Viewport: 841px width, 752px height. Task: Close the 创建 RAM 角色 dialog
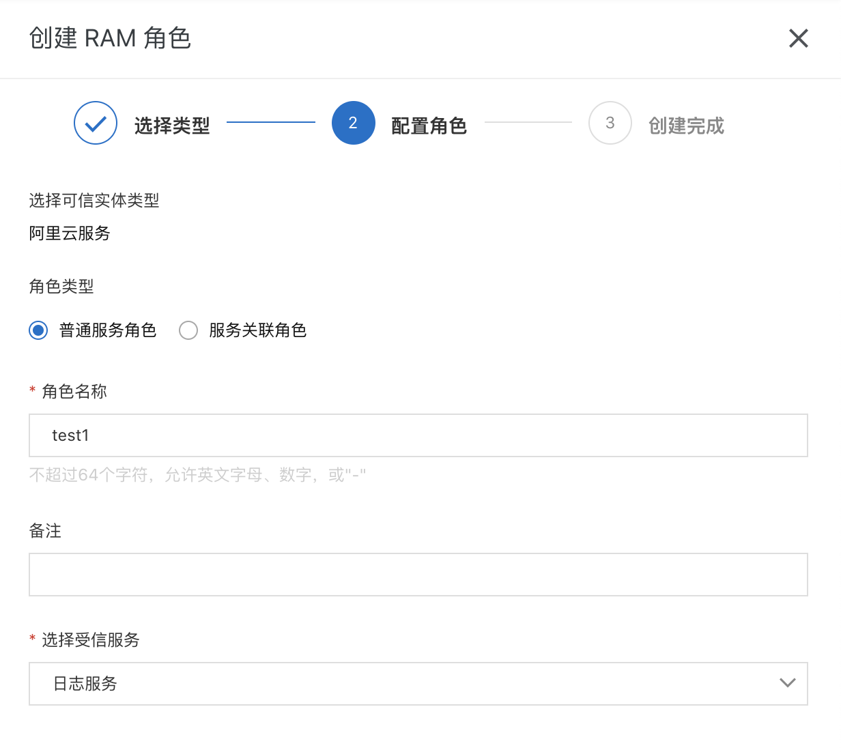pos(798,38)
